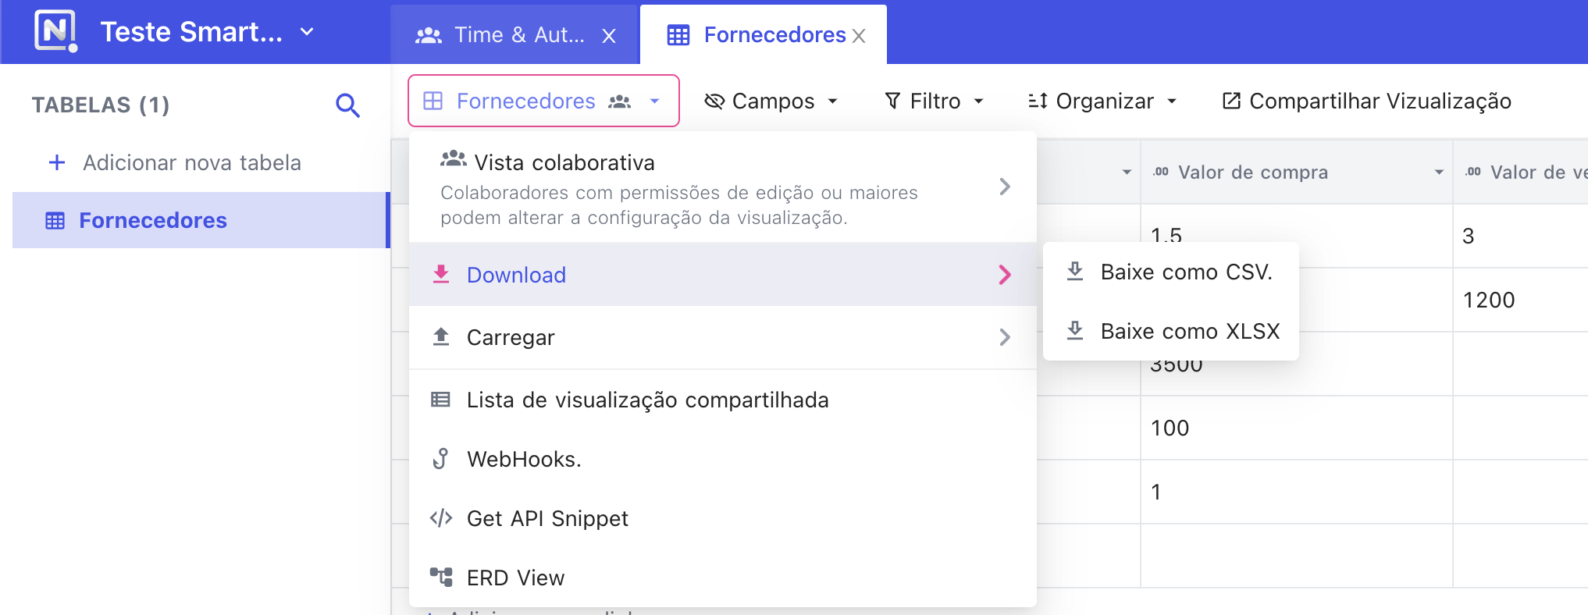The width and height of the screenshot is (1588, 615).
Task: Open the Campos fields dropdown
Action: click(771, 101)
